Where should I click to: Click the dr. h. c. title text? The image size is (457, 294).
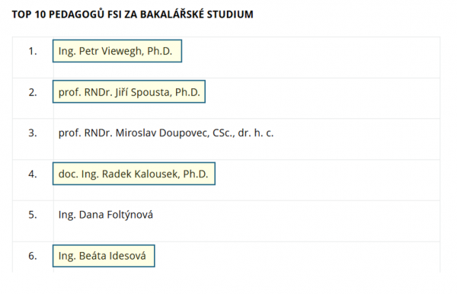pyautogui.click(x=256, y=133)
